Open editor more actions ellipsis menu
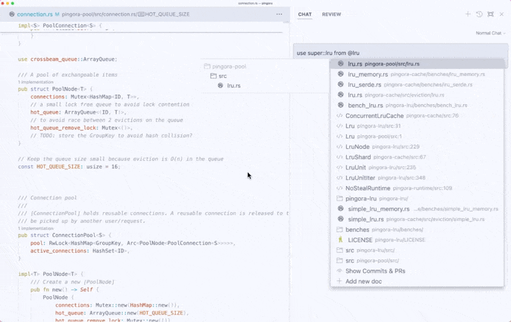This screenshot has height=322, width=511. (x=278, y=14)
